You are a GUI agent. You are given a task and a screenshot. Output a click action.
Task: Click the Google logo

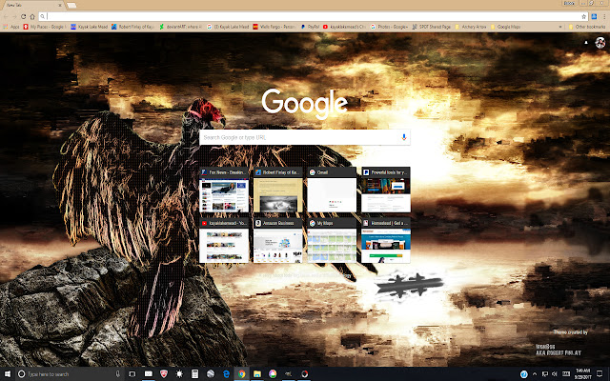[305, 104]
